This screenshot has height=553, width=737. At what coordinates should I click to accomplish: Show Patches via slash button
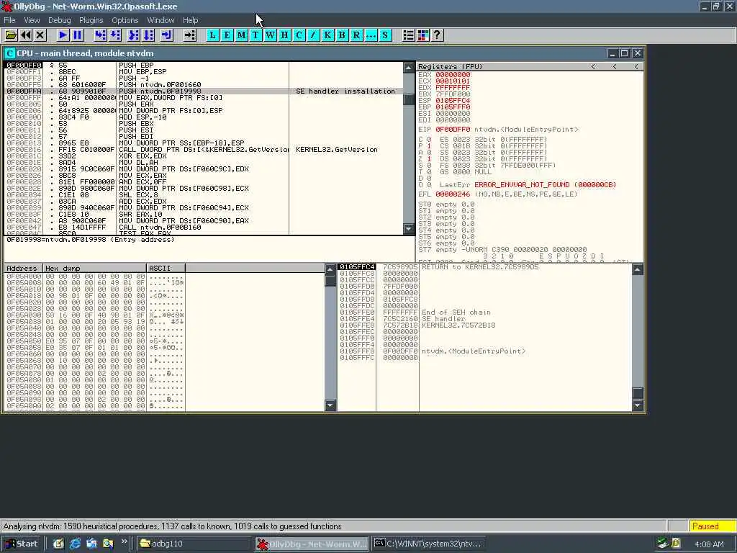coord(313,35)
